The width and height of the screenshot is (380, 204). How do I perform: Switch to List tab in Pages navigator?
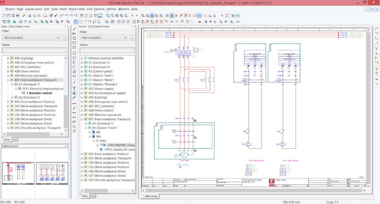(15, 139)
